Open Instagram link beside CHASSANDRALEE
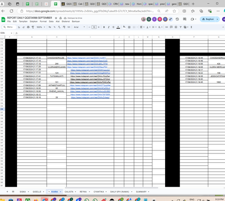This screenshot has height=201, width=225. 86,58
